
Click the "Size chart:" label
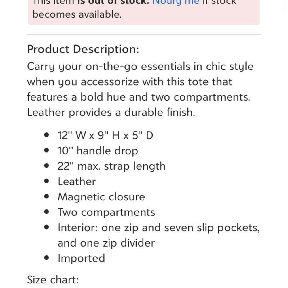coord(53,280)
